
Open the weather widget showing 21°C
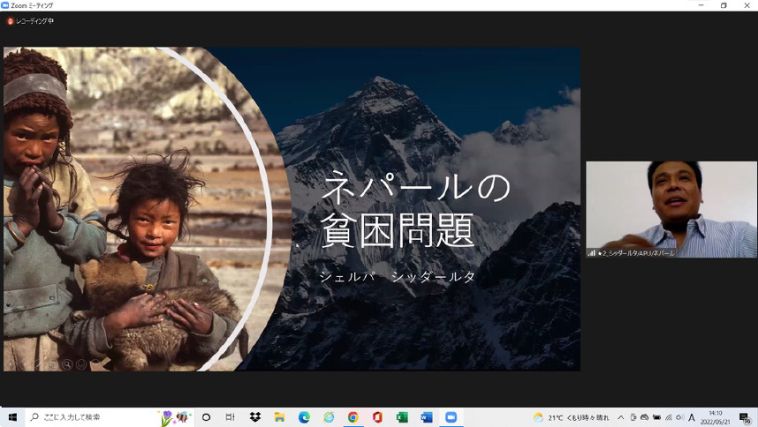[571, 417]
